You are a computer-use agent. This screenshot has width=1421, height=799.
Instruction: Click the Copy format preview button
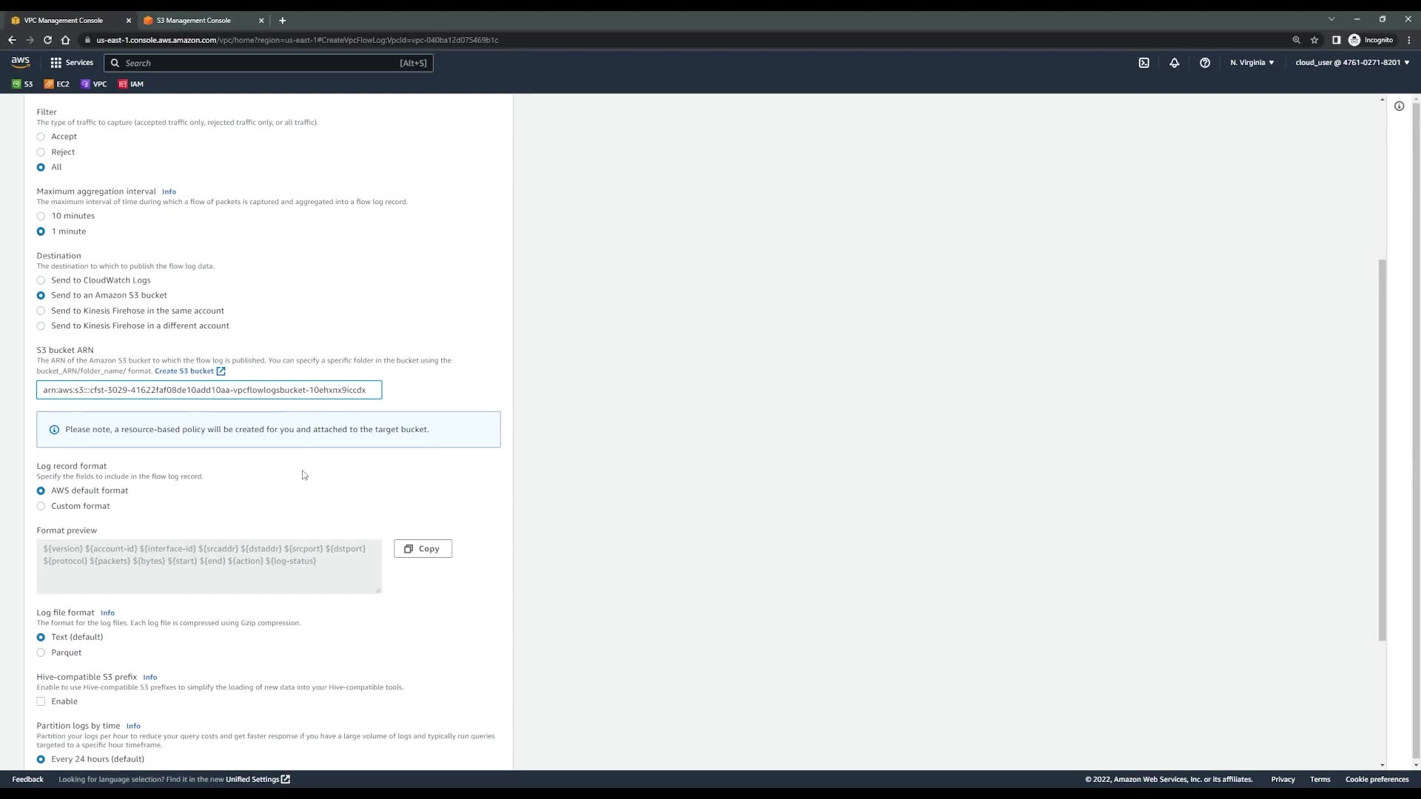[423, 549]
